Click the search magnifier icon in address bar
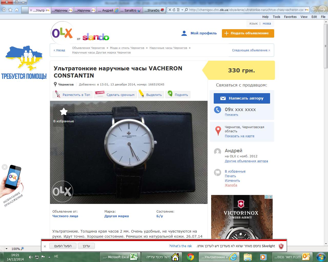Screen dimensions: 328x262 [186, 10]
